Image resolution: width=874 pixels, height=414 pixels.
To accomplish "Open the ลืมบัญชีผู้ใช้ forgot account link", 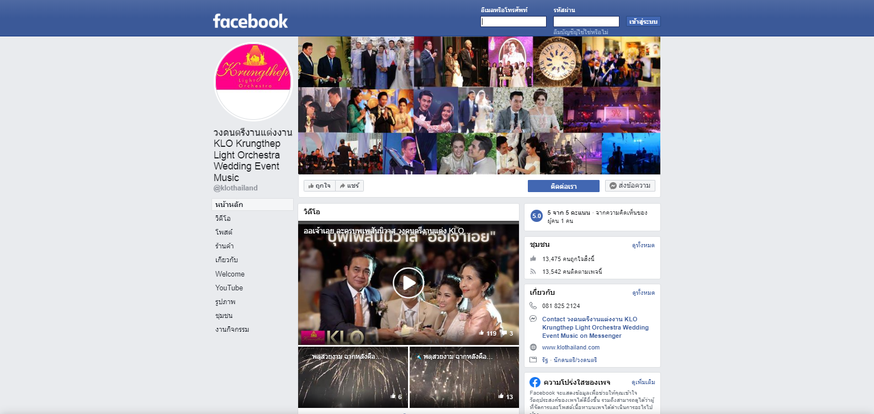I will click(x=581, y=32).
